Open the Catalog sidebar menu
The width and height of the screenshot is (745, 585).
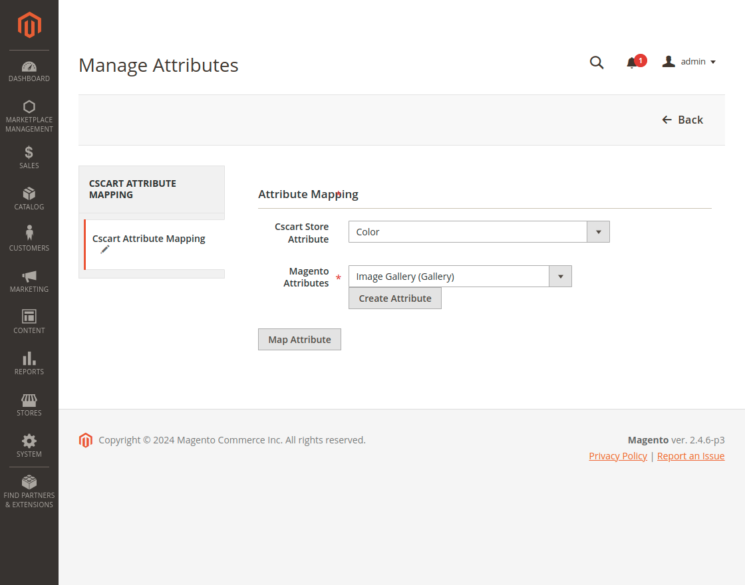[x=29, y=198]
